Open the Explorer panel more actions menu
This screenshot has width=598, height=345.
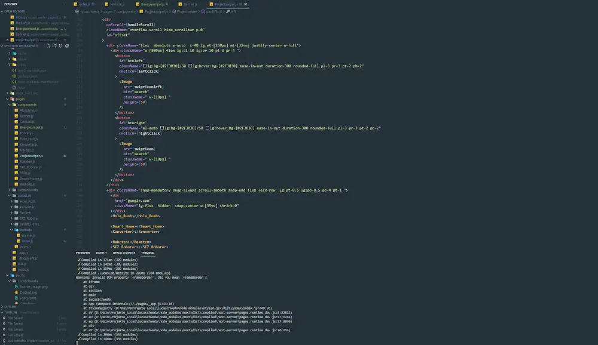click(x=65, y=4)
